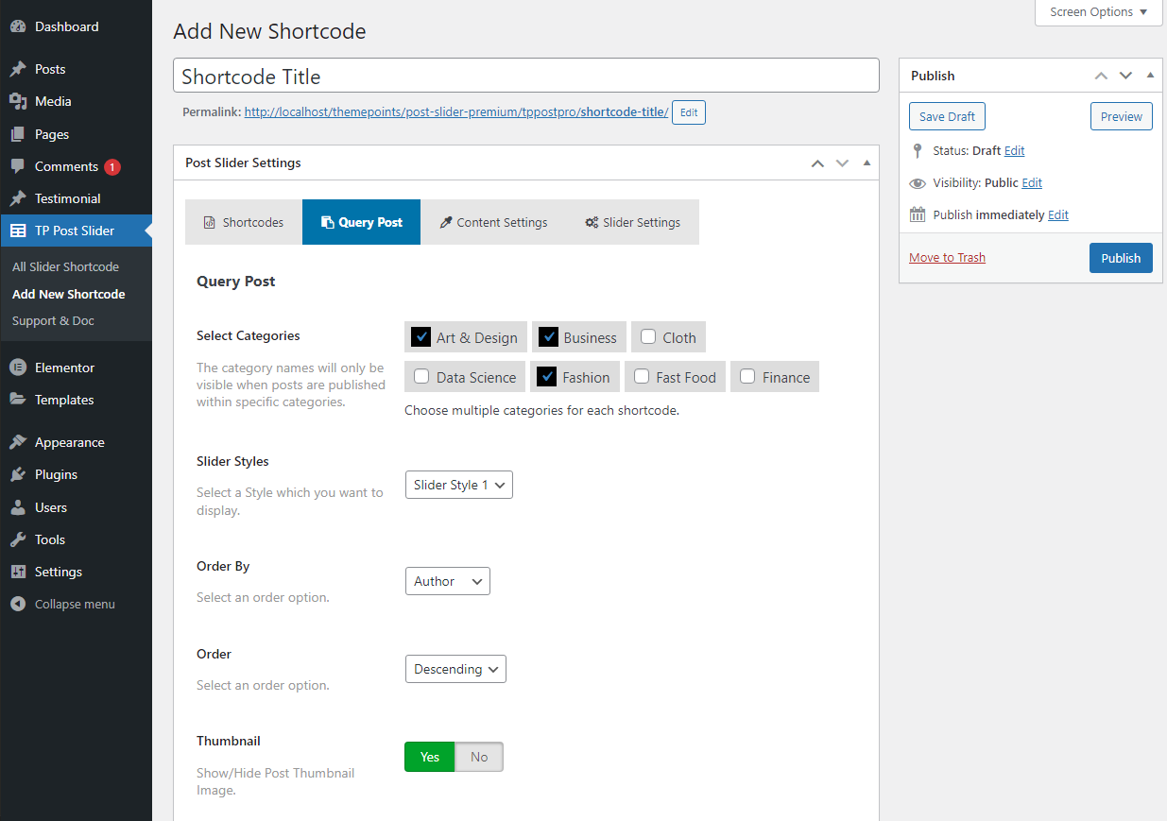Uncheck the Art & Design category

tap(421, 337)
